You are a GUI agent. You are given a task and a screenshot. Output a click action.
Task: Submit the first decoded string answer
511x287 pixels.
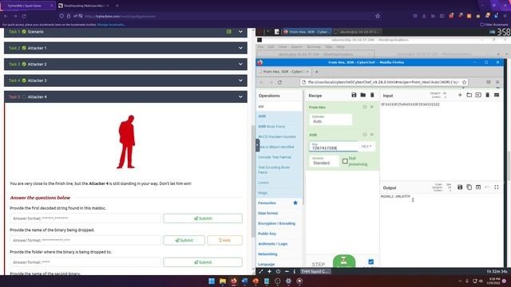[x=203, y=218]
